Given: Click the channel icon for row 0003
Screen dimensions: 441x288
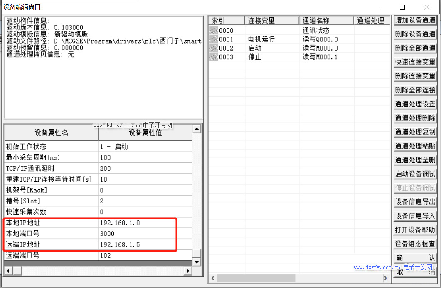Looking at the screenshot, I should 213,57.
